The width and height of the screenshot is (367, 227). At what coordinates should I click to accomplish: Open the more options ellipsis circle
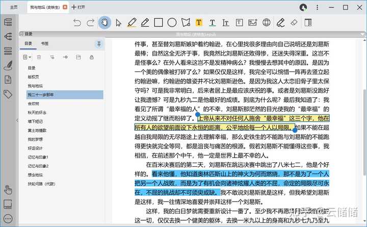8,219
